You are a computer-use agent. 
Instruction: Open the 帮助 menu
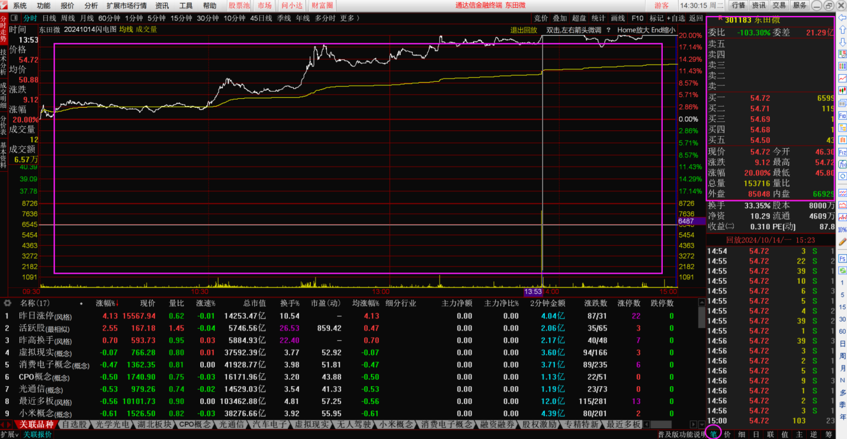pos(210,5)
